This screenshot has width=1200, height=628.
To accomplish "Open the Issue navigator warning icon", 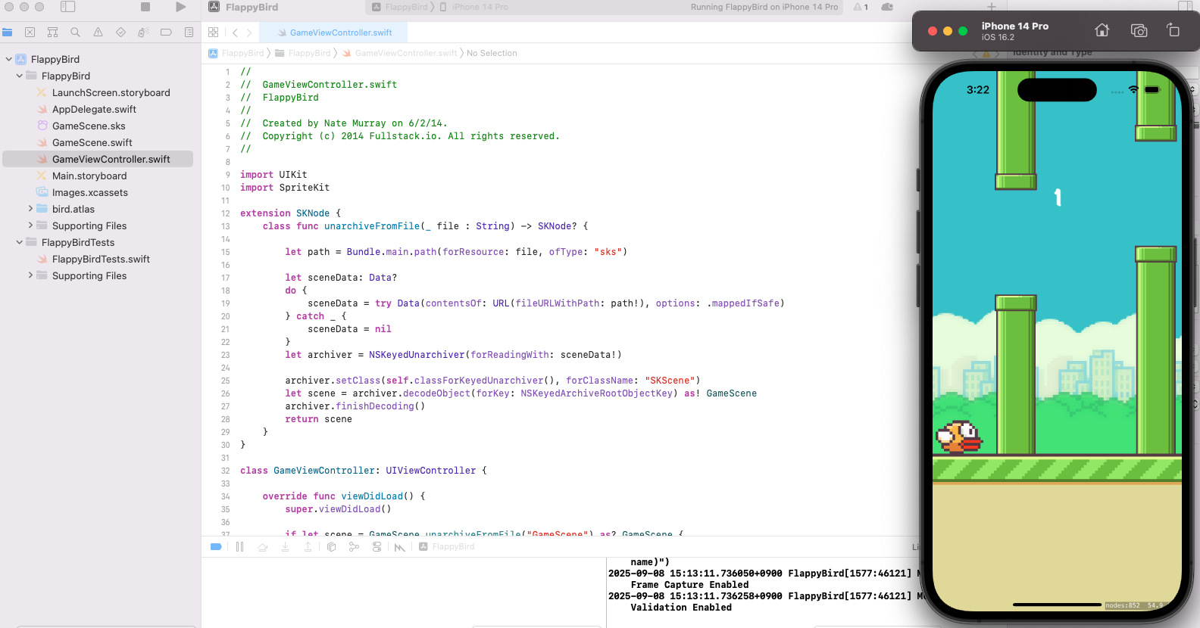I will point(98,33).
